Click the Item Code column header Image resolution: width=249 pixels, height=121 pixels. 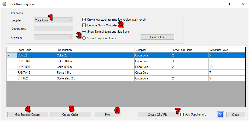pyautogui.click(x=36, y=50)
